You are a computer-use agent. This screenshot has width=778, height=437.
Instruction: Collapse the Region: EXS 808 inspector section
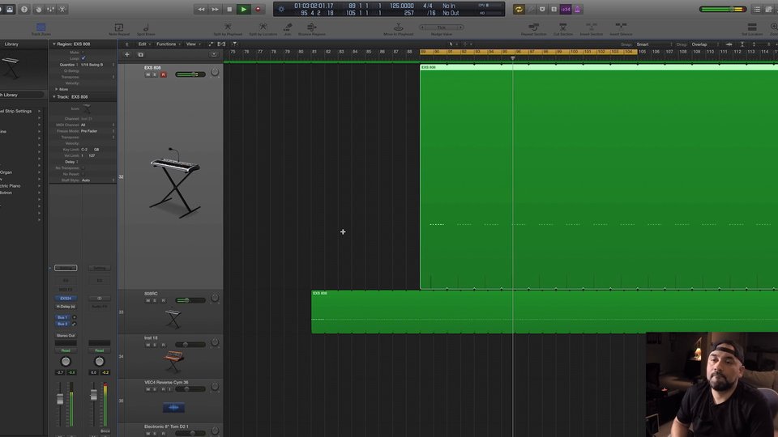click(x=54, y=44)
